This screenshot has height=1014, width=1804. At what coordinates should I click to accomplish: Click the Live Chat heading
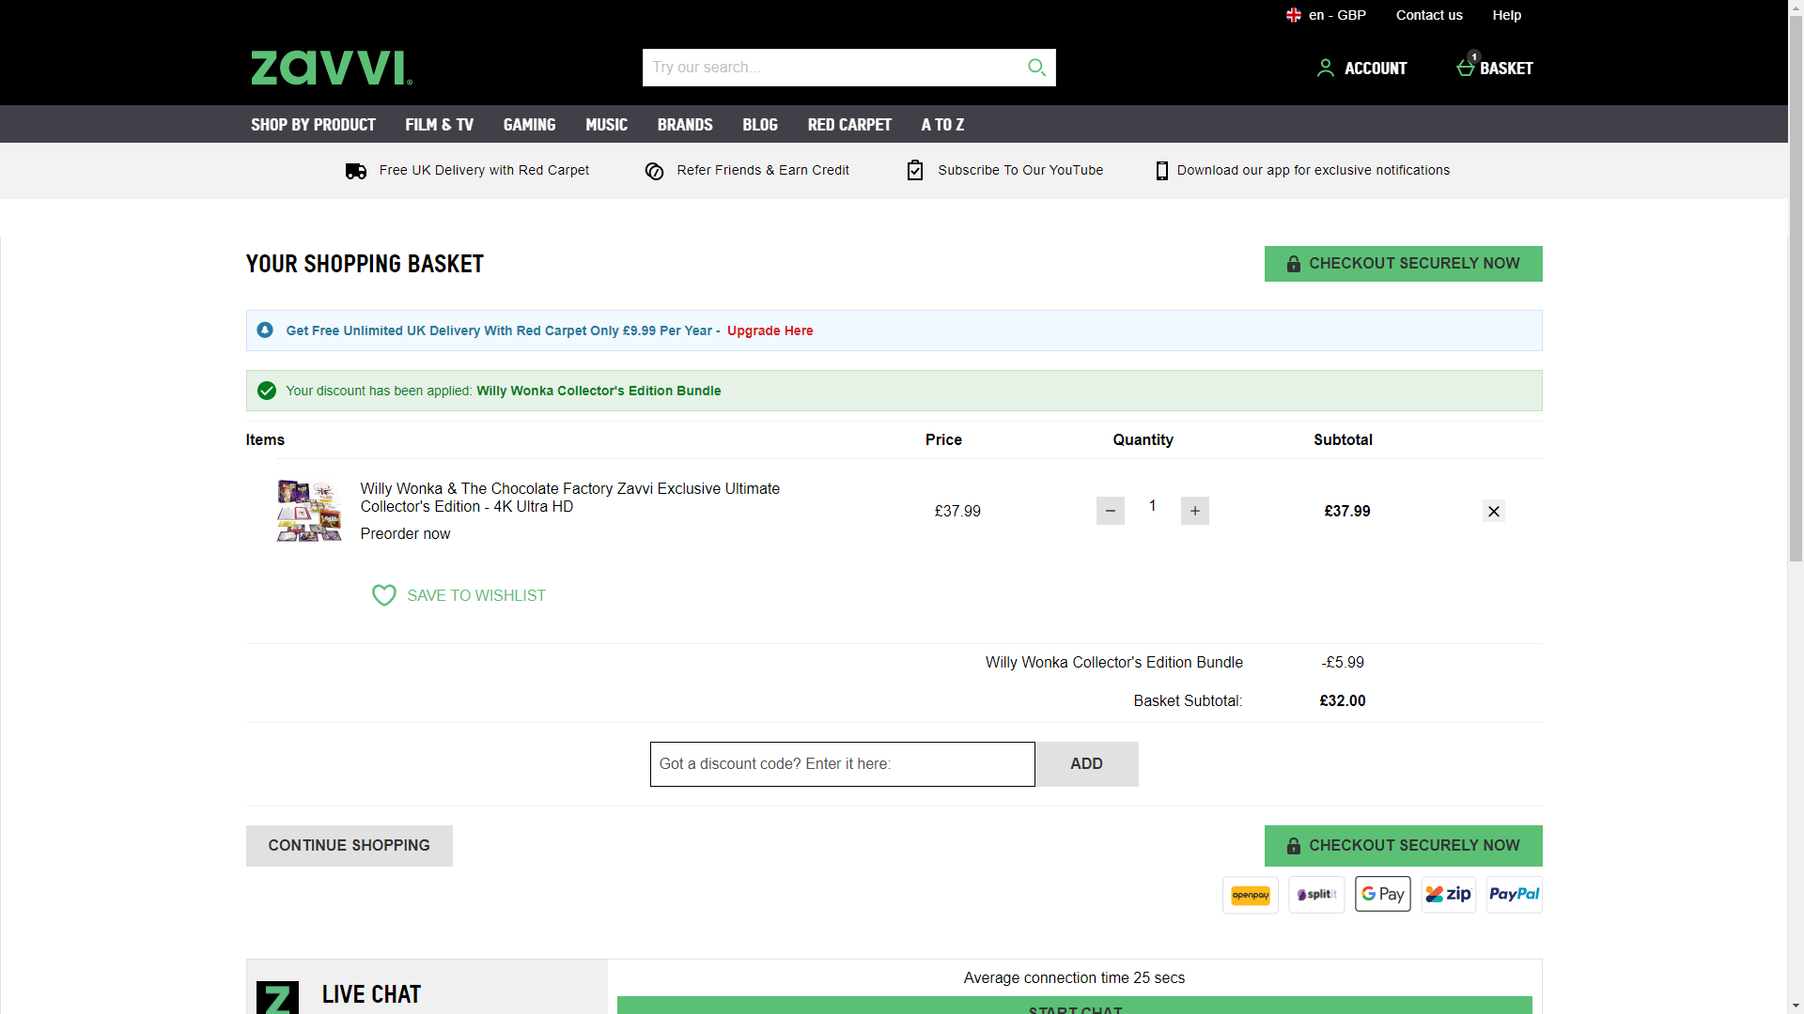[x=371, y=994]
